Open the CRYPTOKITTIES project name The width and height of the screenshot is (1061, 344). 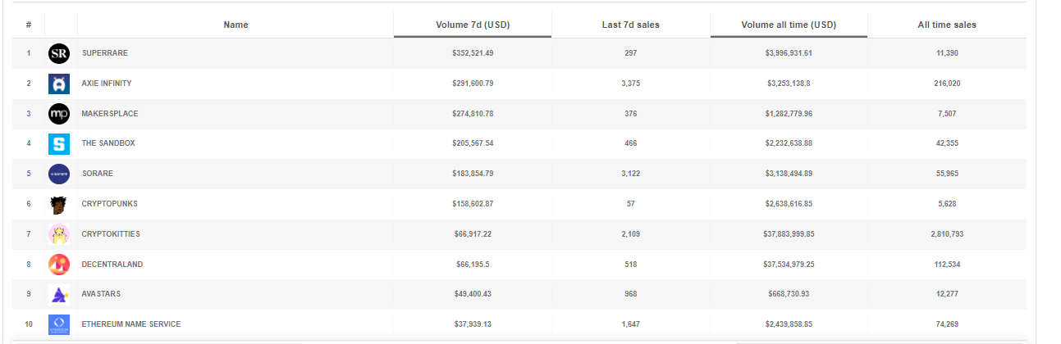pyautogui.click(x=111, y=234)
